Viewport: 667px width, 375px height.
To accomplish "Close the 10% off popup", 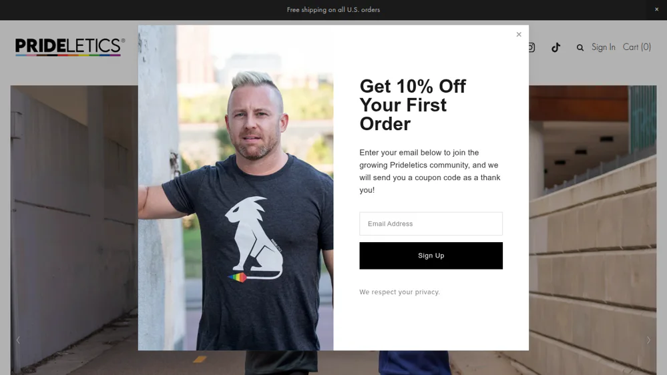I will [x=519, y=35].
